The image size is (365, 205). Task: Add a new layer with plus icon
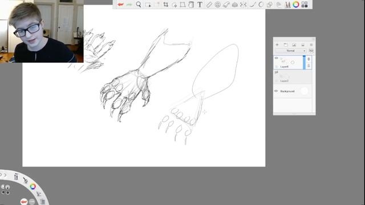point(277,44)
